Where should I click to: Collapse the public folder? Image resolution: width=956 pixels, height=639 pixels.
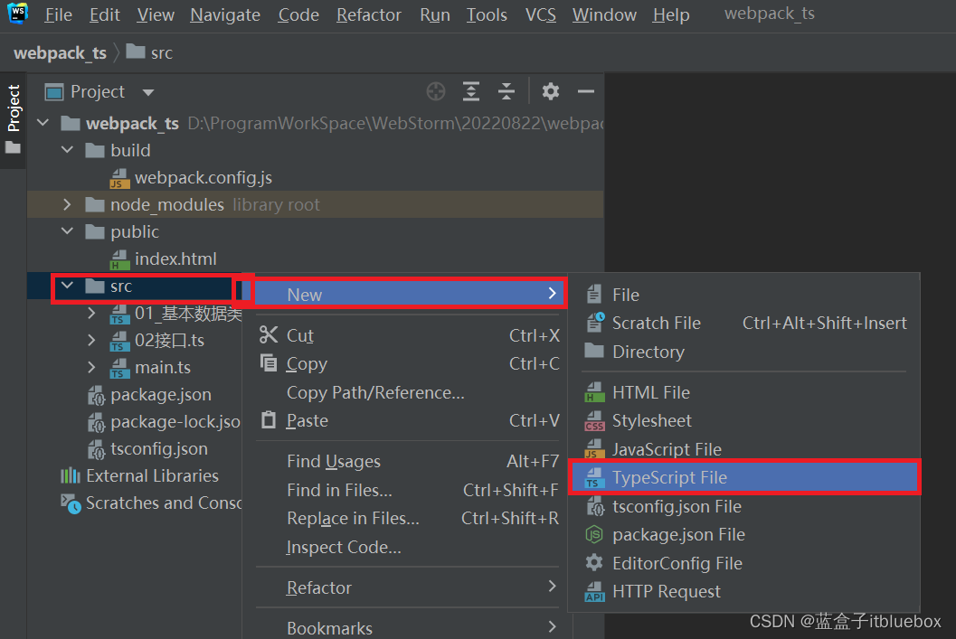67,231
